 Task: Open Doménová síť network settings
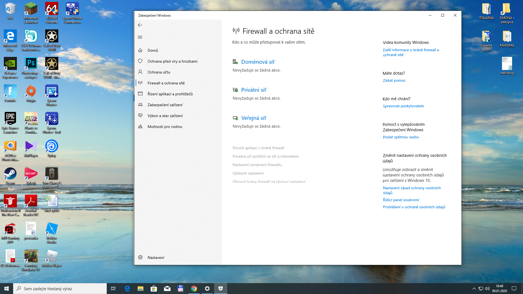tap(258, 62)
